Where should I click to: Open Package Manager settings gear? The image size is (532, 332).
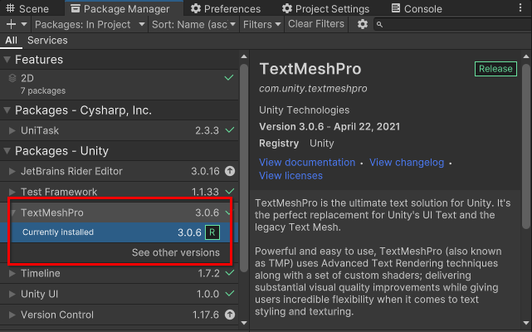(363, 25)
